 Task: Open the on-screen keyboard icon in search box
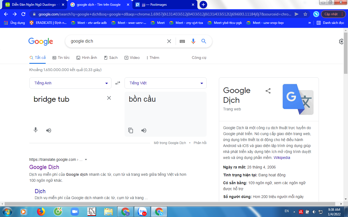click(182, 41)
